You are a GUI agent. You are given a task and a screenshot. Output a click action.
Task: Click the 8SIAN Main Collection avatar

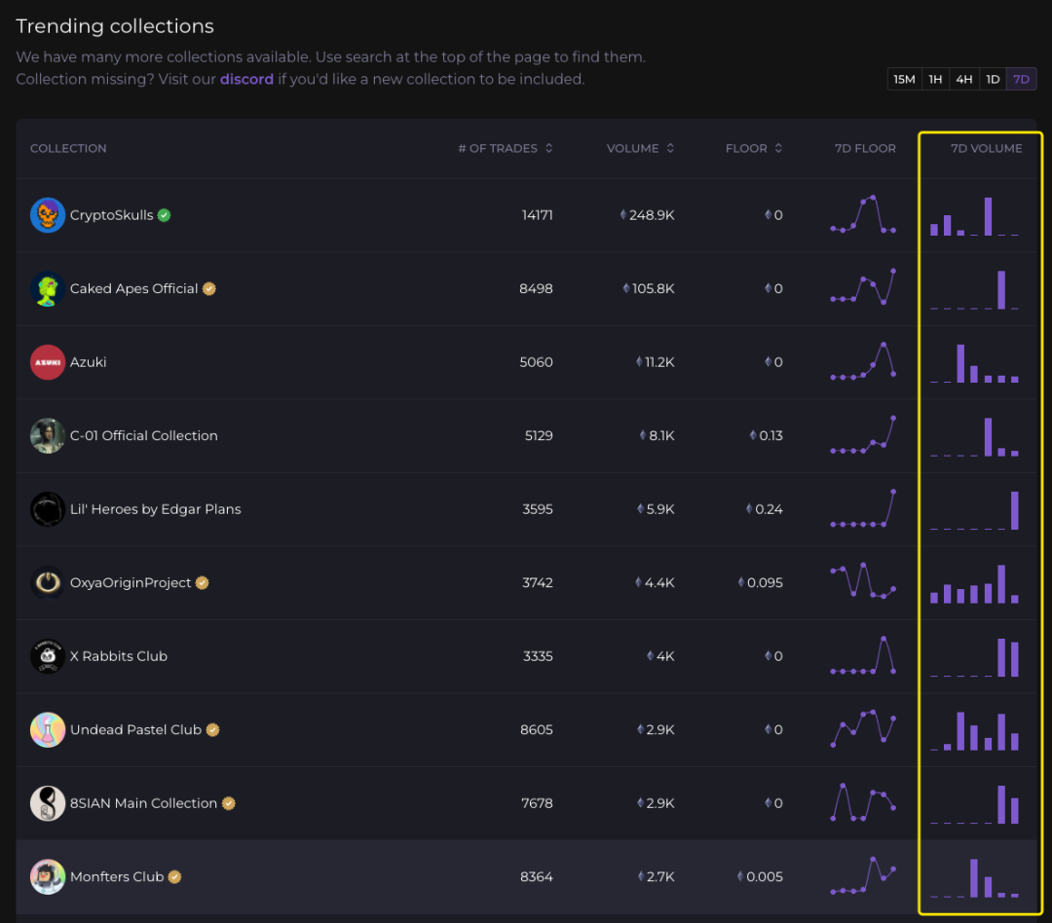tap(48, 803)
